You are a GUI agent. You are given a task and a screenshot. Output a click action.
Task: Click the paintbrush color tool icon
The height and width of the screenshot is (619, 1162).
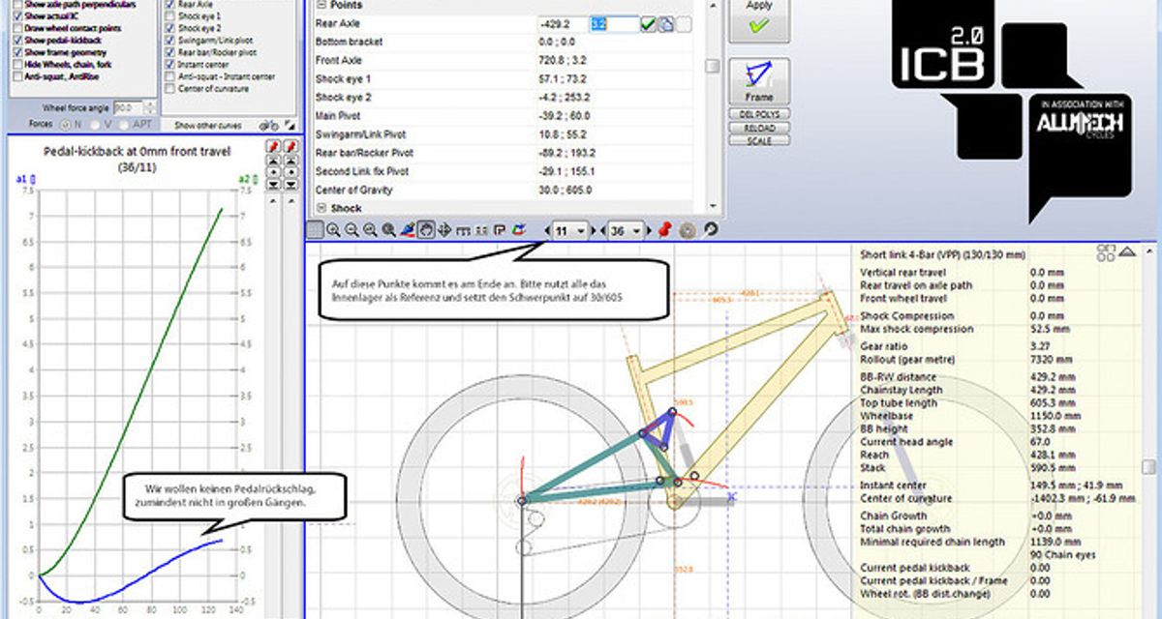click(x=407, y=230)
